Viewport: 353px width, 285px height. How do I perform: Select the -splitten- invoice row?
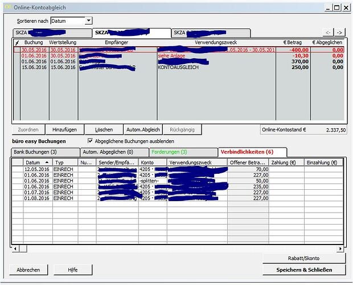(x=178, y=181)
